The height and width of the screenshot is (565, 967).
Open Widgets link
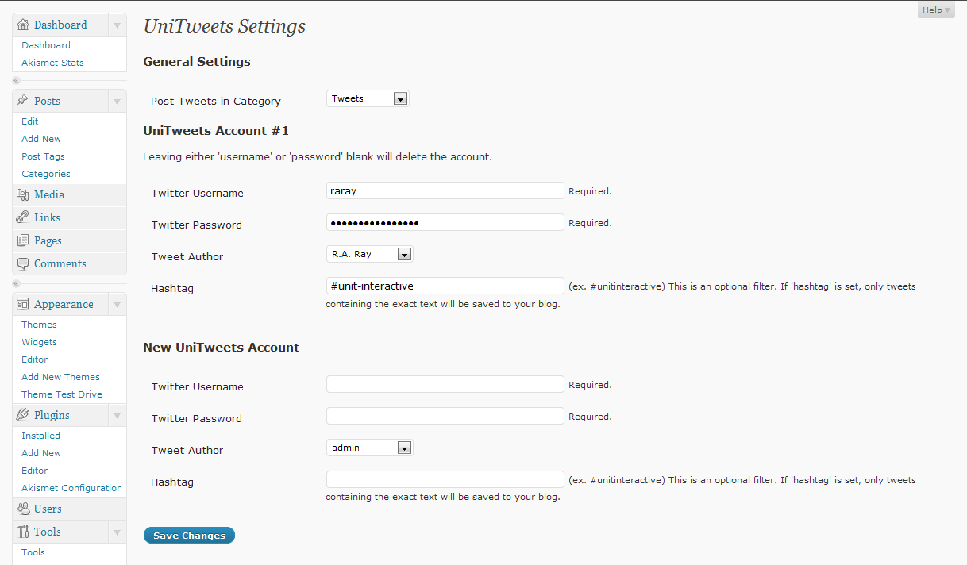[39, 342]
